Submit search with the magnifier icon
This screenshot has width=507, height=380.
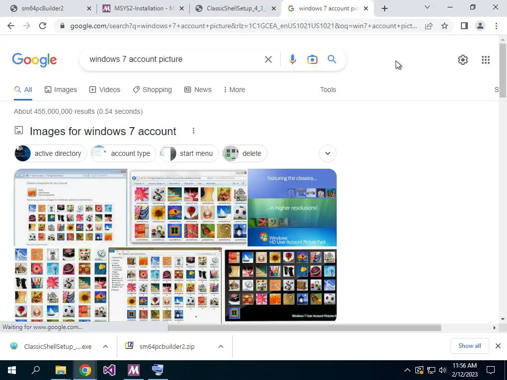click(332, 59)
